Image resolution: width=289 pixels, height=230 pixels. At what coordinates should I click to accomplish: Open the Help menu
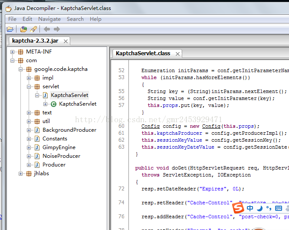[95, 19]
